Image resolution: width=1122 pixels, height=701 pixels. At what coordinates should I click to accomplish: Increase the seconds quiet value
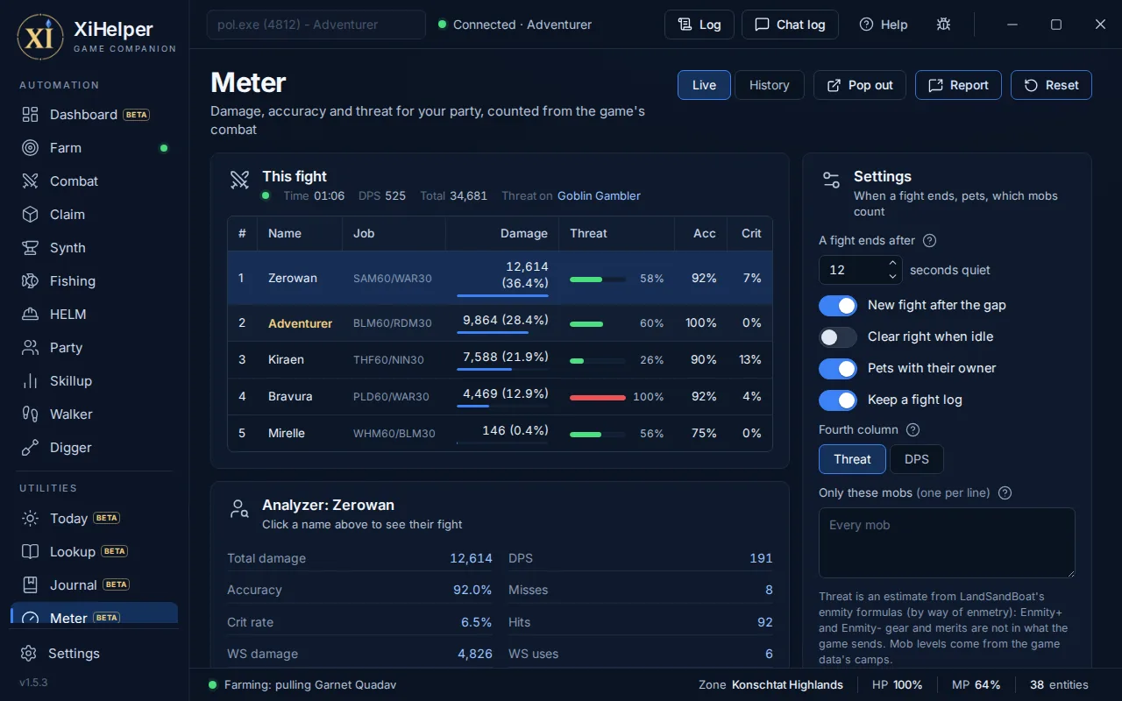point(892,263)
